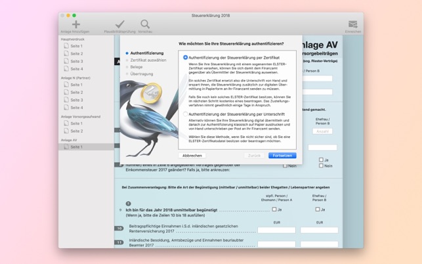Click the Hauptvordruck section header
Image resolution: width=422 pixels, height=264 pixels.
pyautogui.click(x=73, y=39)
